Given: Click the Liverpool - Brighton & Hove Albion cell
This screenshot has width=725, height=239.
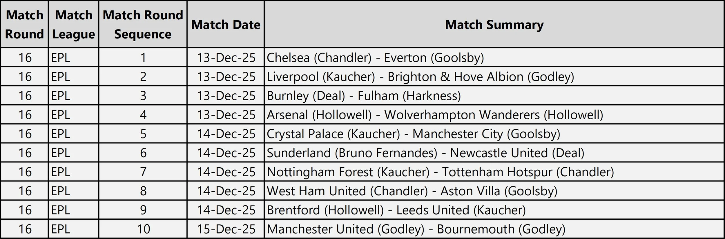Looking at the screenshot, I should point(494,77).
